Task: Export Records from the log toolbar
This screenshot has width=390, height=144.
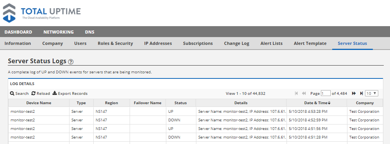Action: (x=70, y=94)
